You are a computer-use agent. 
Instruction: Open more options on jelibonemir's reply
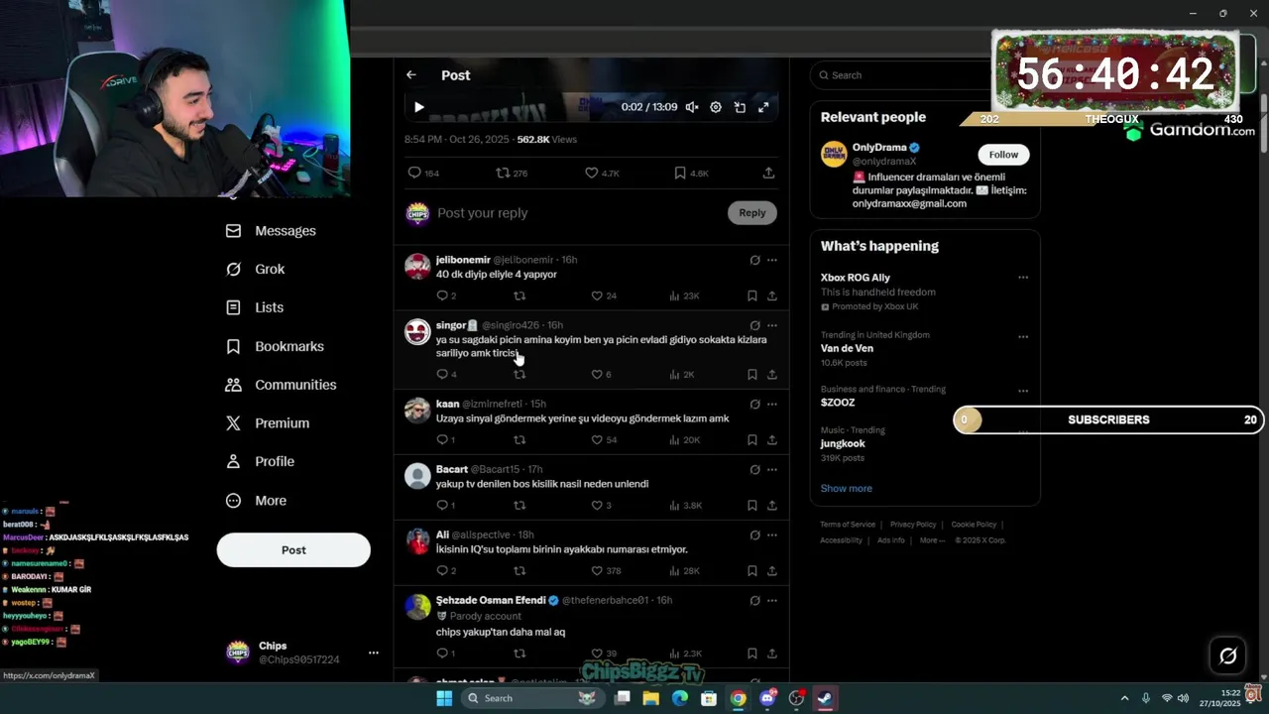click(x=772, y=260)
